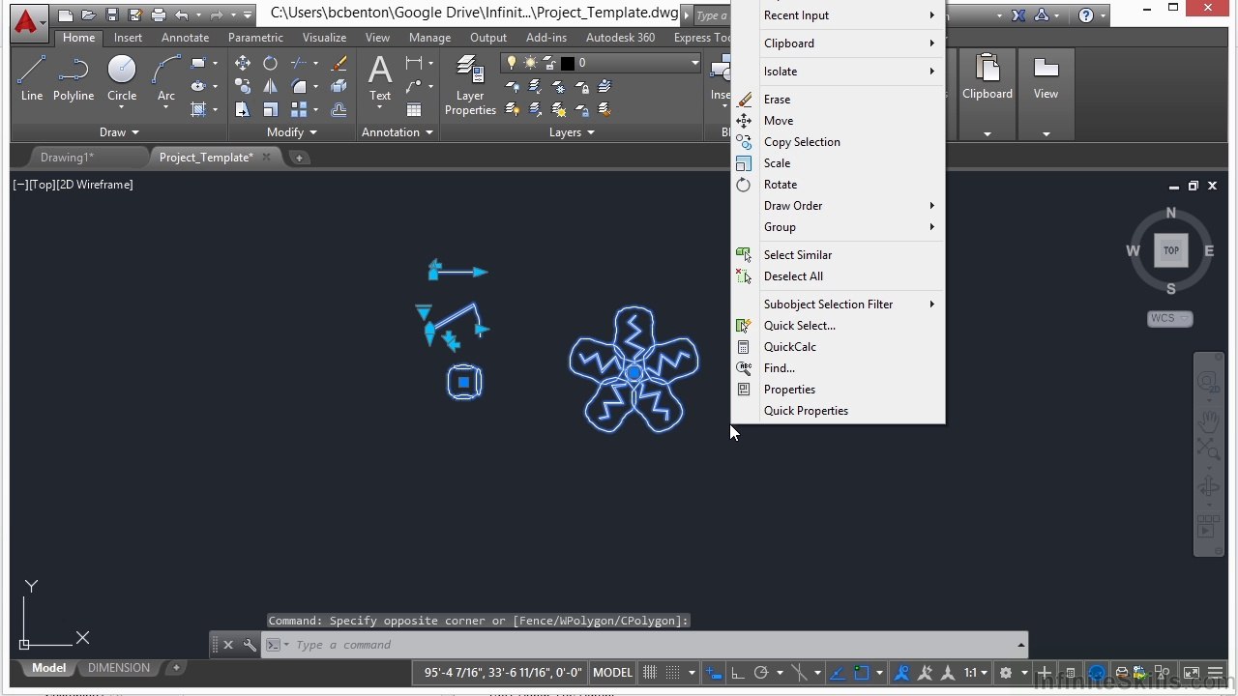The image size is (1238, 696).
Task: Open Draw Order submenu
Action: click(x=838, y=206)
